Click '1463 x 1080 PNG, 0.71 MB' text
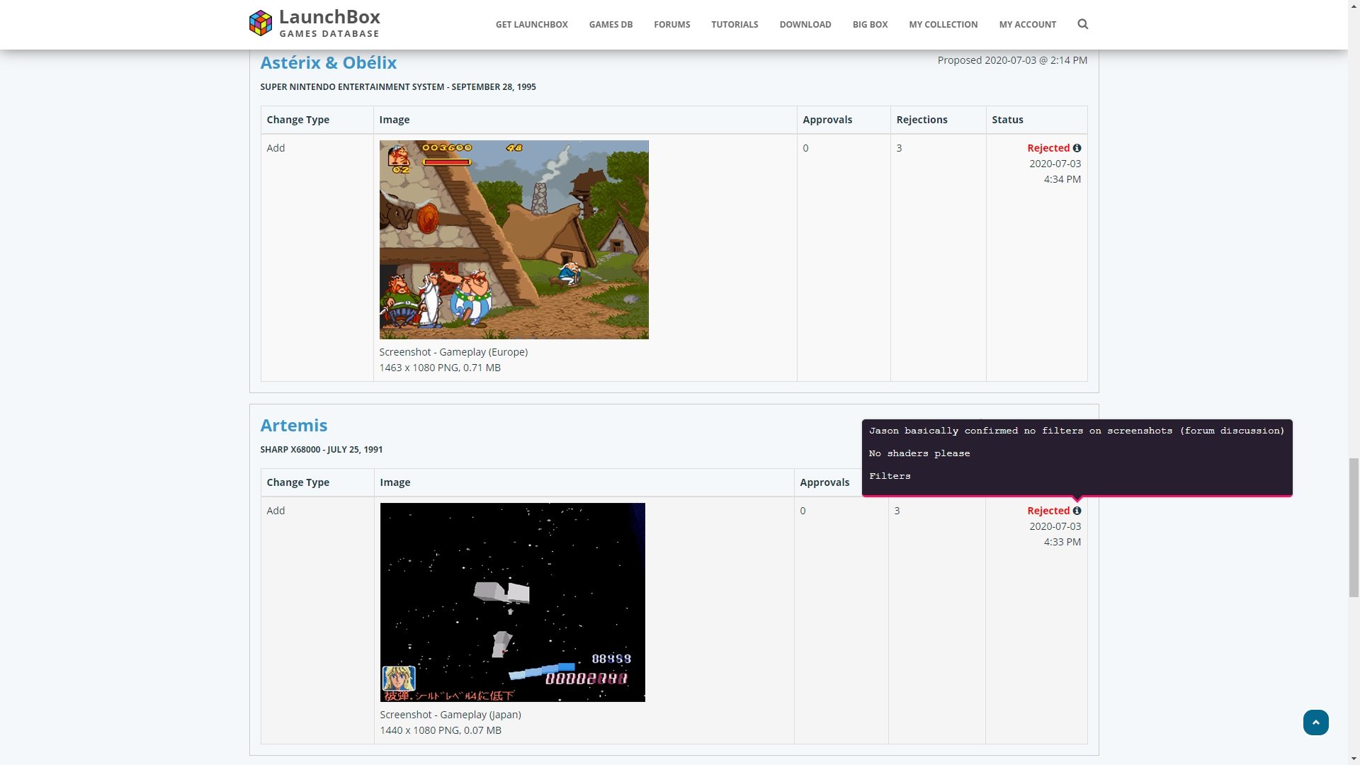This screenshot has width=1360, height=765. coord(440,368)
